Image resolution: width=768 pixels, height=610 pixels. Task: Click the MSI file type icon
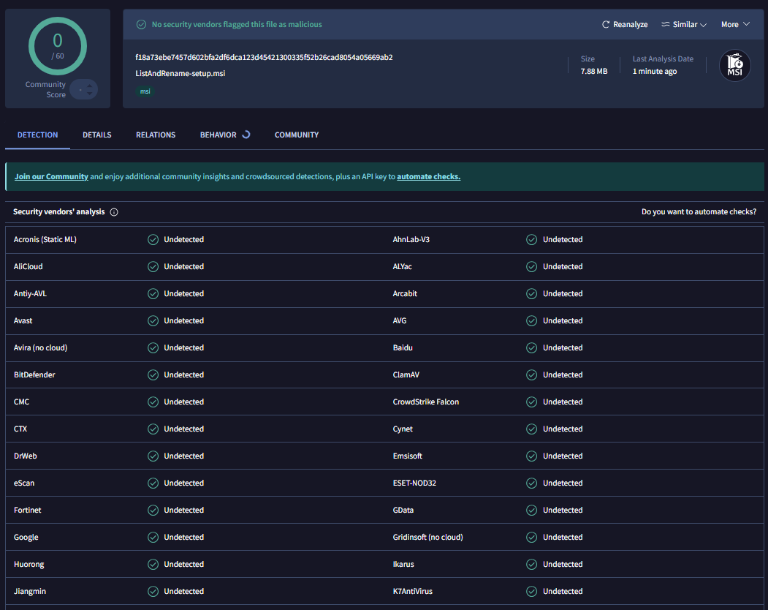click(734, 65)
